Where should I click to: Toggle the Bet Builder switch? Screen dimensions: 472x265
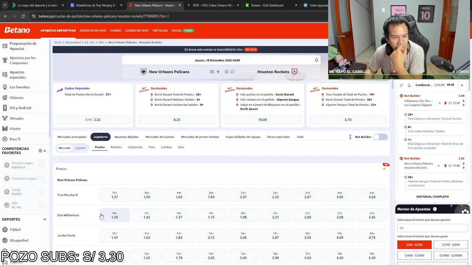pos(380,137)
